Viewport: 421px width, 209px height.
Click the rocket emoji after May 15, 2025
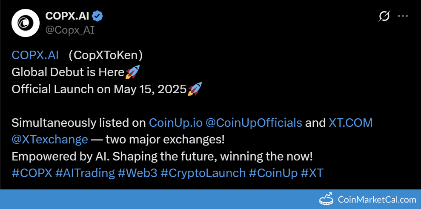195,89
